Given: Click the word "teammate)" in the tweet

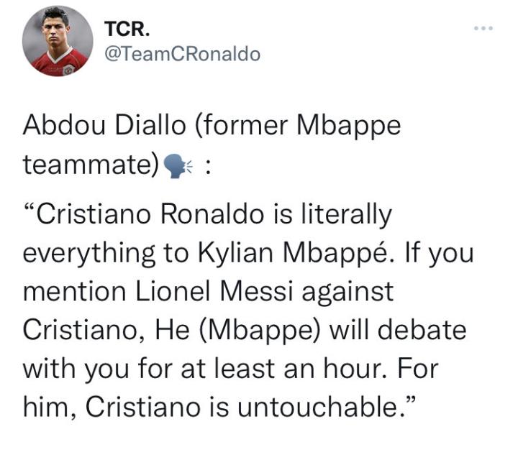Looking at the screenshot, I should pyautogui.click(x=90, y=165).
